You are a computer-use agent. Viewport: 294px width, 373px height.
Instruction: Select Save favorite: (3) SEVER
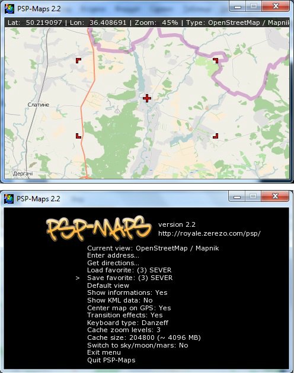130,278
